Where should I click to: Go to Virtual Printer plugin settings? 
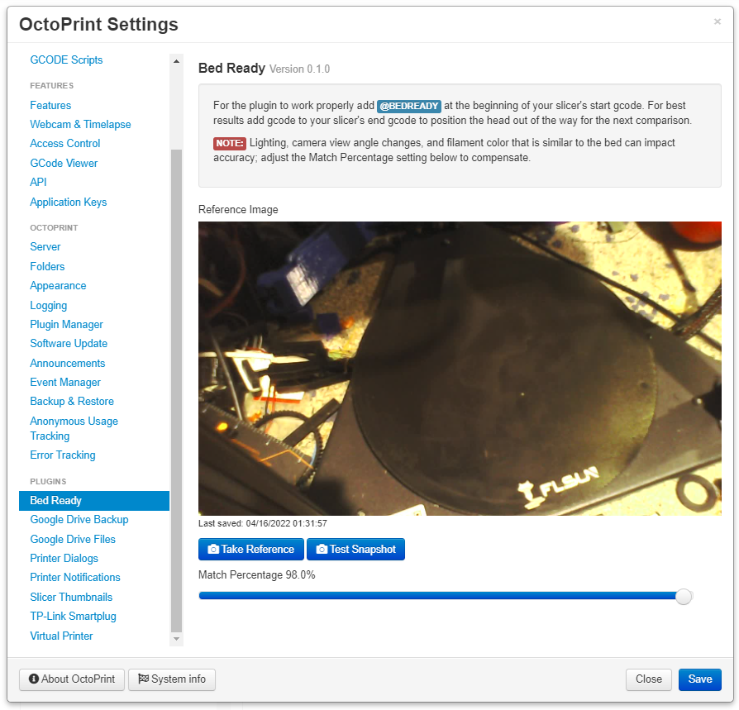61,636
